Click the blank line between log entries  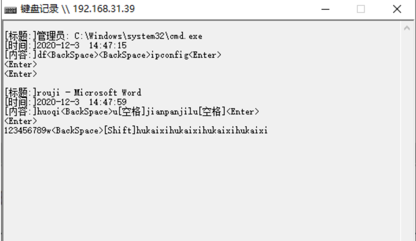click(x=96, y=84)
